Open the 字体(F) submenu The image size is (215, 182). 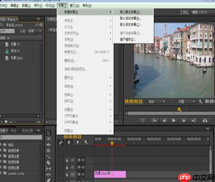(x=85, y=21)
